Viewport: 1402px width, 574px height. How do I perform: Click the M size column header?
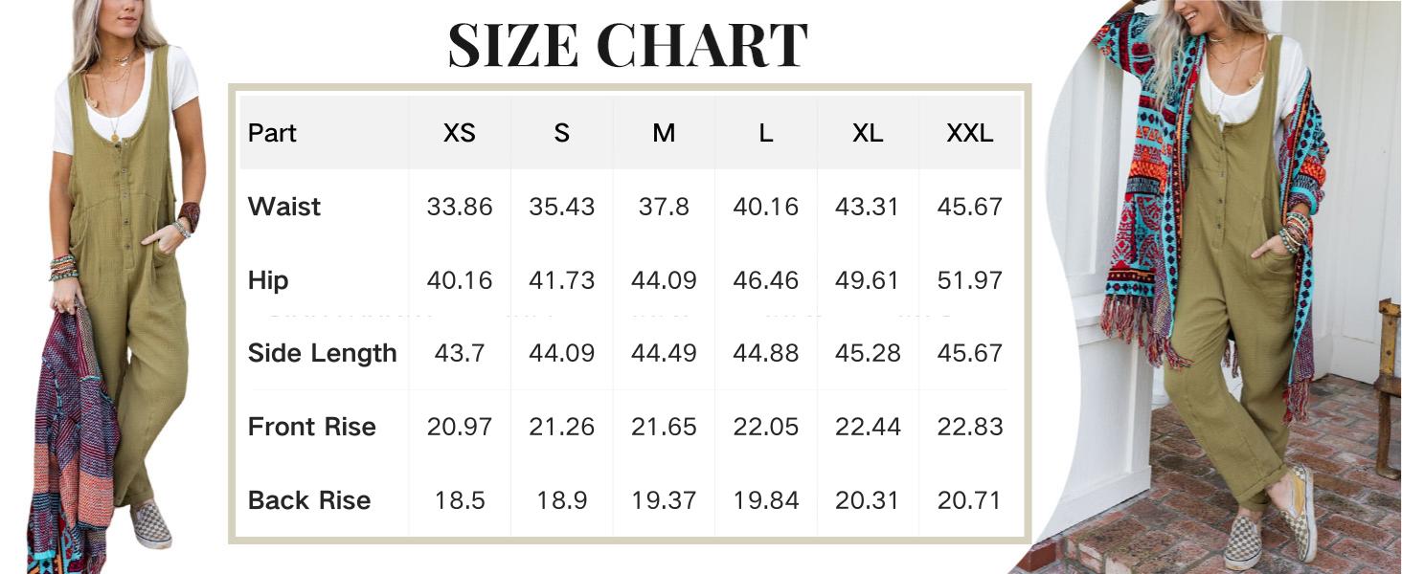click(664, 133)
